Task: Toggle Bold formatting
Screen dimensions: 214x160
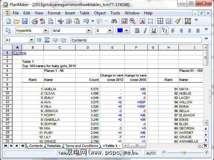Action: 137,31
